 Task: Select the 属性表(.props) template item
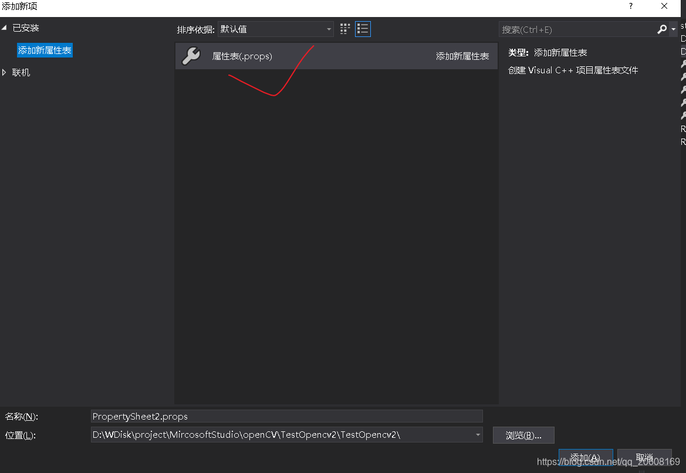336,56
